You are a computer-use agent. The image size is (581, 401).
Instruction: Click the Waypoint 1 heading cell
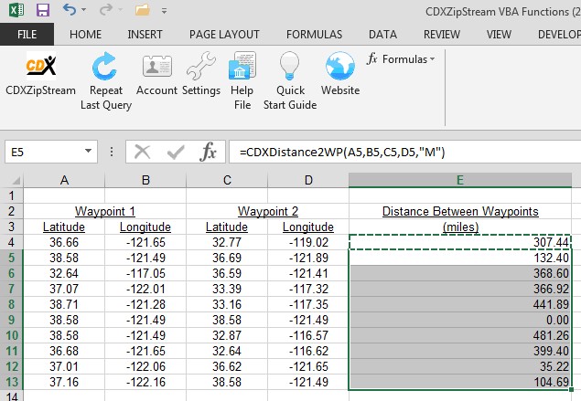click(x=105, y=211)
